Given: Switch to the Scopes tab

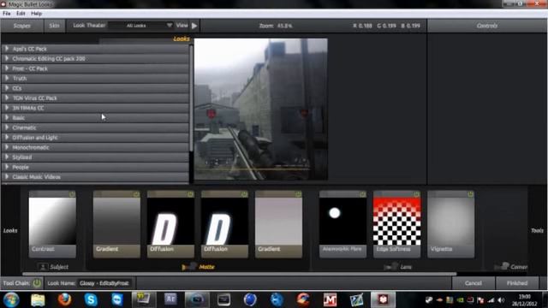Looking at the screenshot, I should tap(21, 26).
